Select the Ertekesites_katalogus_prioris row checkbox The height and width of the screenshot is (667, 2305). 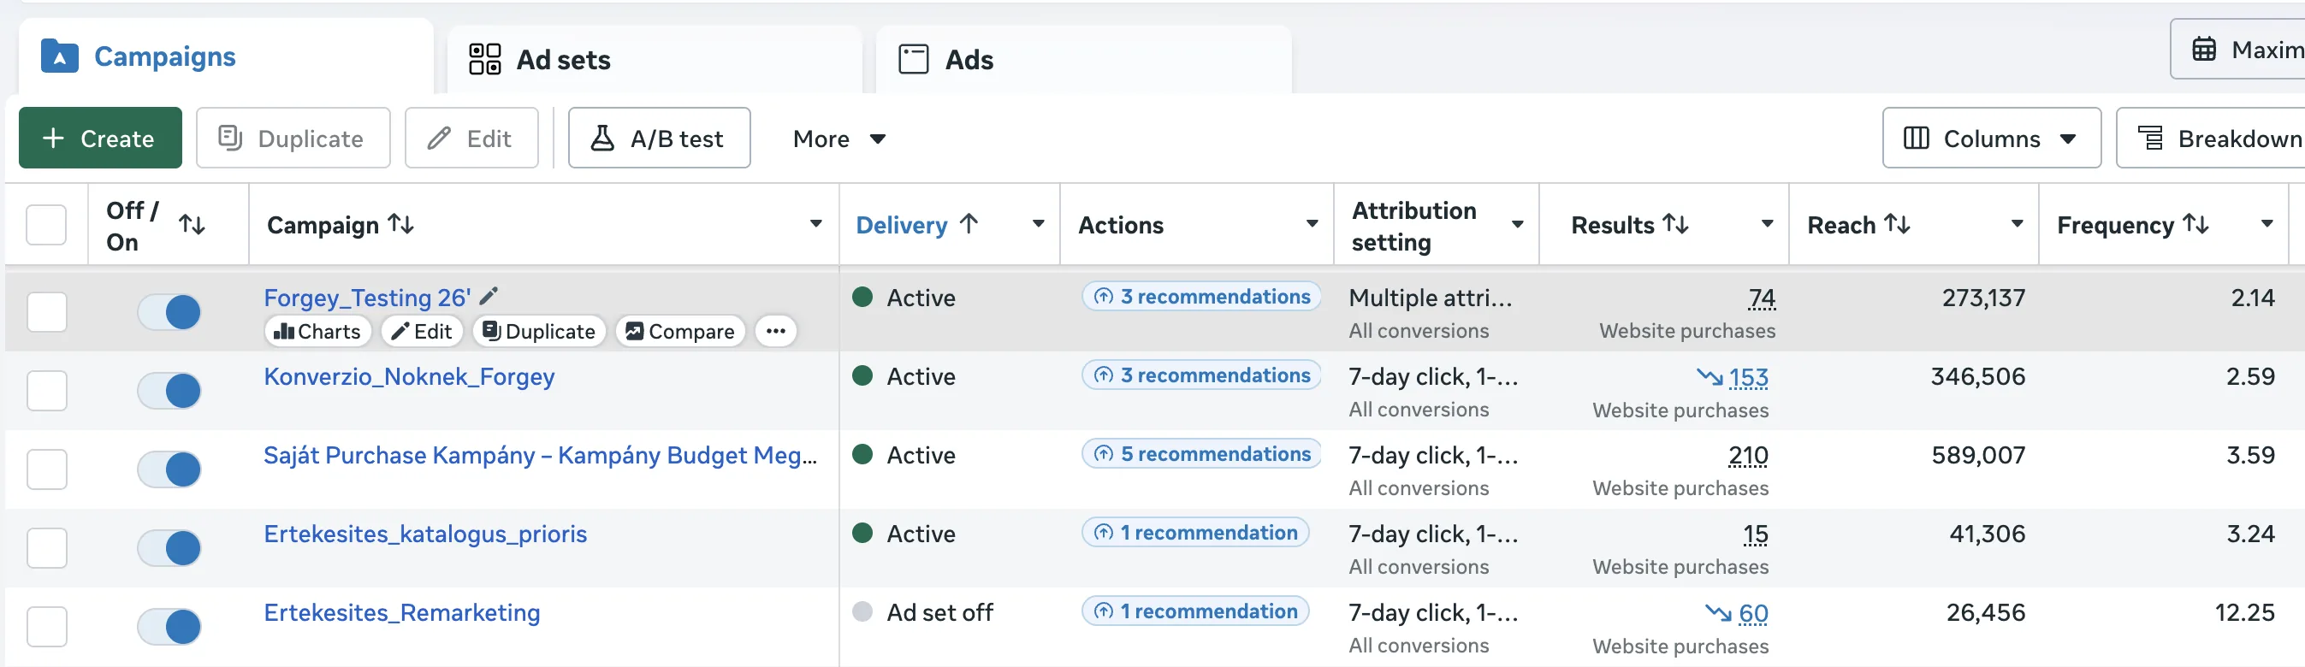coord(46,548)
